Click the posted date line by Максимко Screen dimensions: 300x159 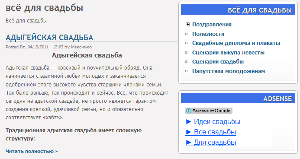pos(48,47)
